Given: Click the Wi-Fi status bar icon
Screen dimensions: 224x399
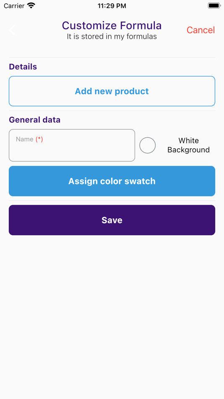Looking at the screenshot, I should (x=31, y=5).
